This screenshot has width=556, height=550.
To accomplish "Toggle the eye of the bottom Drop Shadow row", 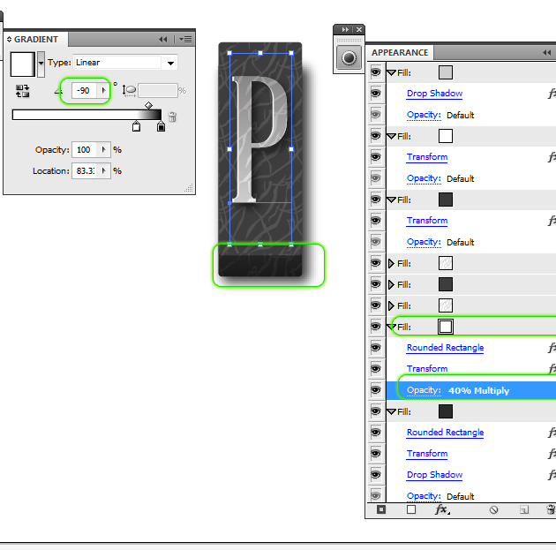I will tap(376, 474).
